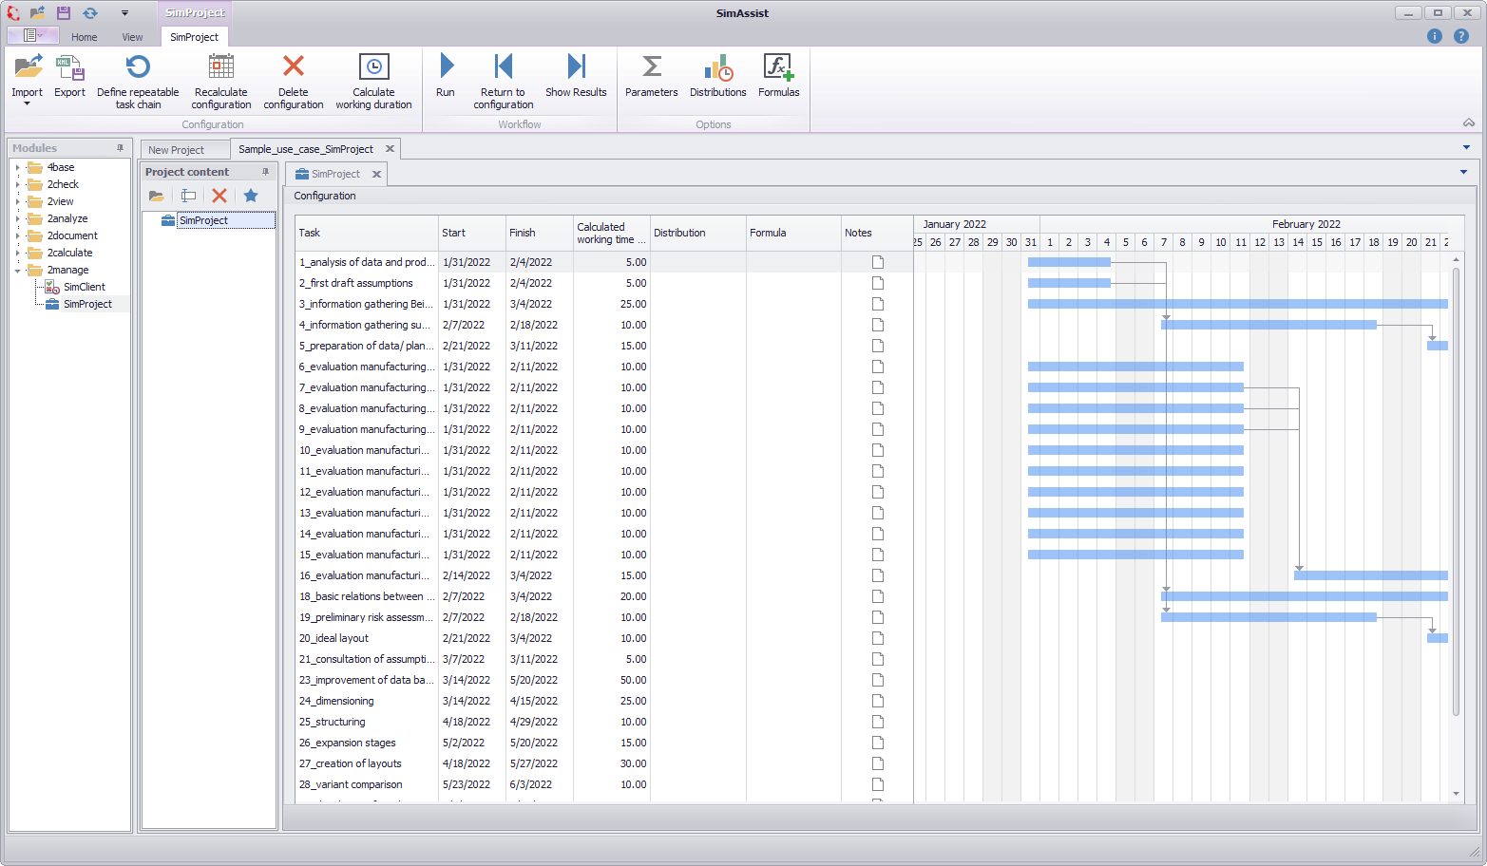Expand the 4base module folder
1487x866 pixels.
click(19, 167)
